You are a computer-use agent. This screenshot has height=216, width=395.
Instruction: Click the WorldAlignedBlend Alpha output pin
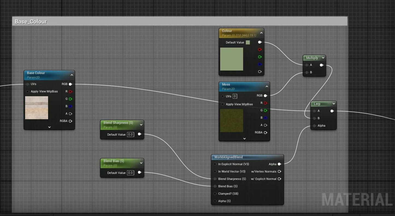[x=279, y=164]
